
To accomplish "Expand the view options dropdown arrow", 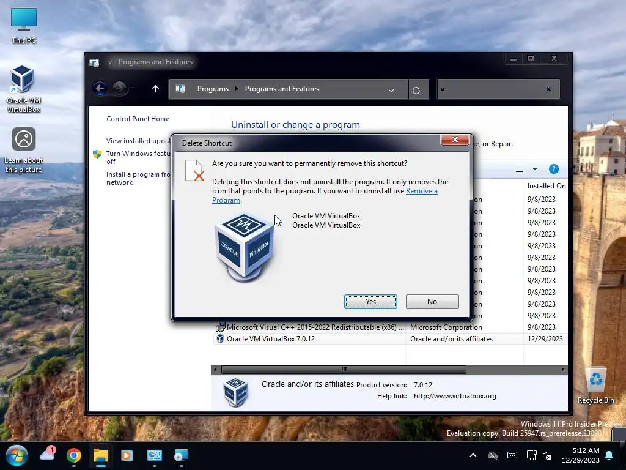I will click(534, 169).
